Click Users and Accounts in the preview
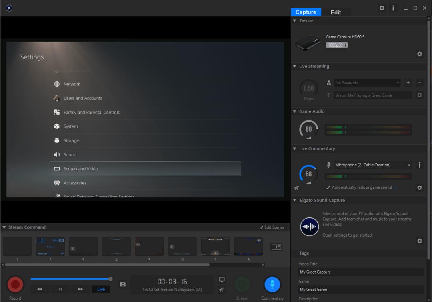 (83, 98)
